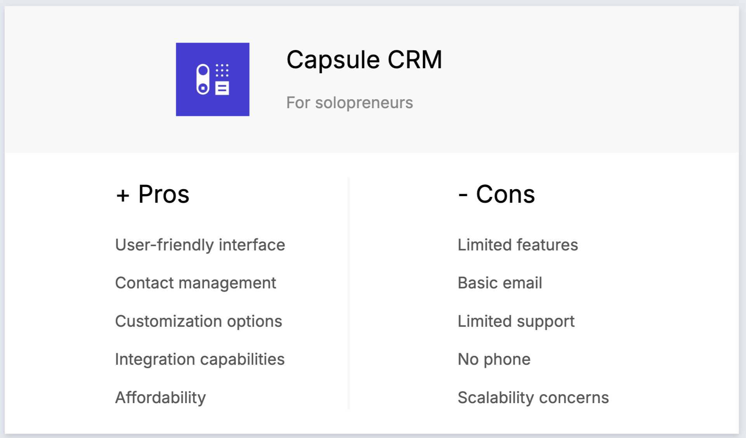Click the document glyph inside logo
The width and height of the screenshot is (746, 438).
(222, 88)
